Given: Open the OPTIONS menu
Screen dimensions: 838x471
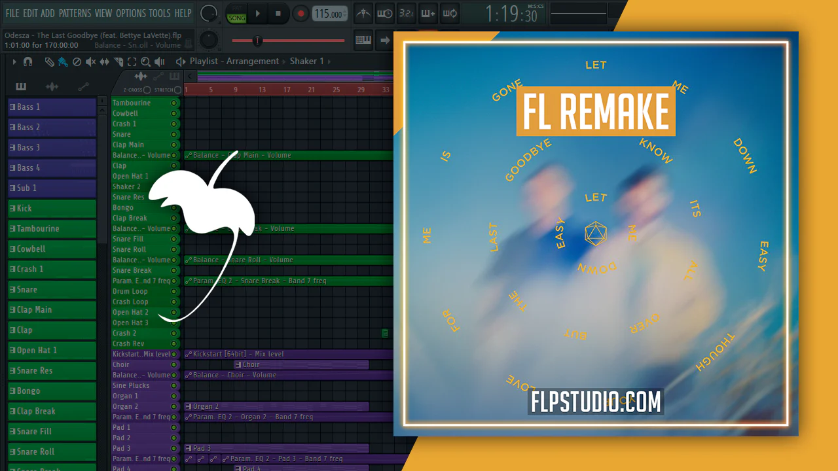Looking at the screenshot, I should (131, 13).
